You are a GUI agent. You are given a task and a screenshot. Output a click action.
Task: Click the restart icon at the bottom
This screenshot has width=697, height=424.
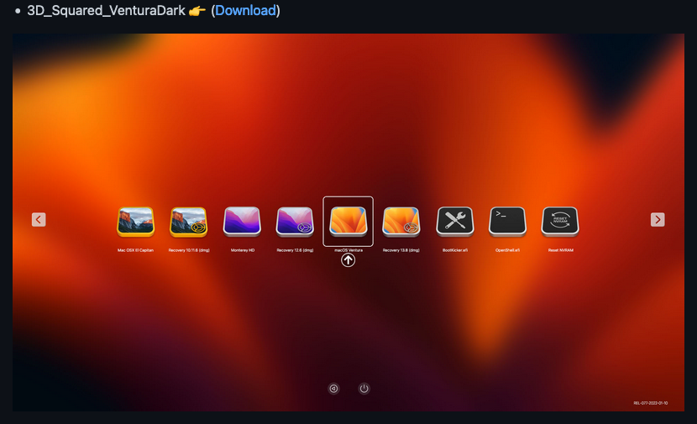(333, 389)
